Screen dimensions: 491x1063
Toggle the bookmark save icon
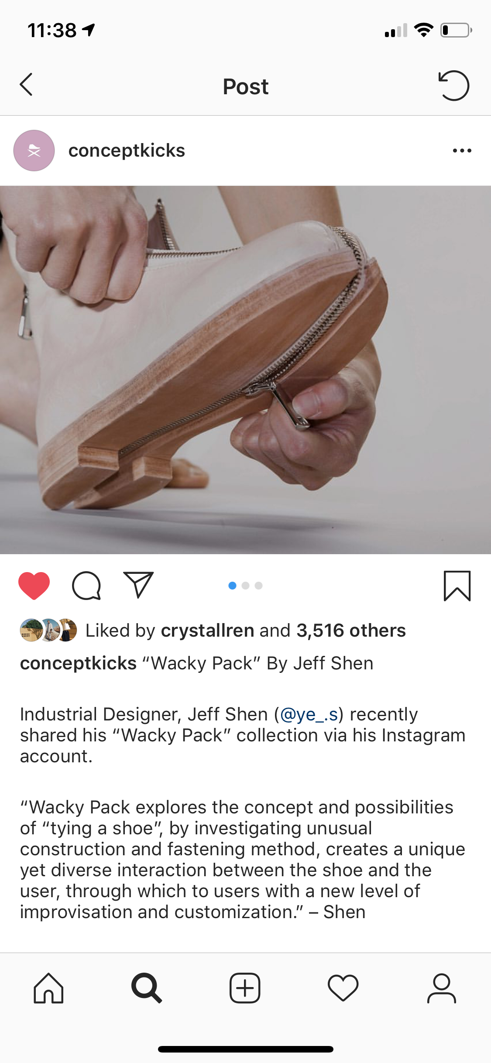tap(457, 586)
